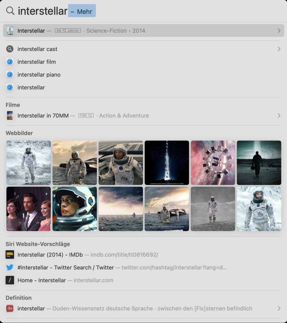
Task: Open the Interstellar movie poster icon result
Action: pos(10,30)
